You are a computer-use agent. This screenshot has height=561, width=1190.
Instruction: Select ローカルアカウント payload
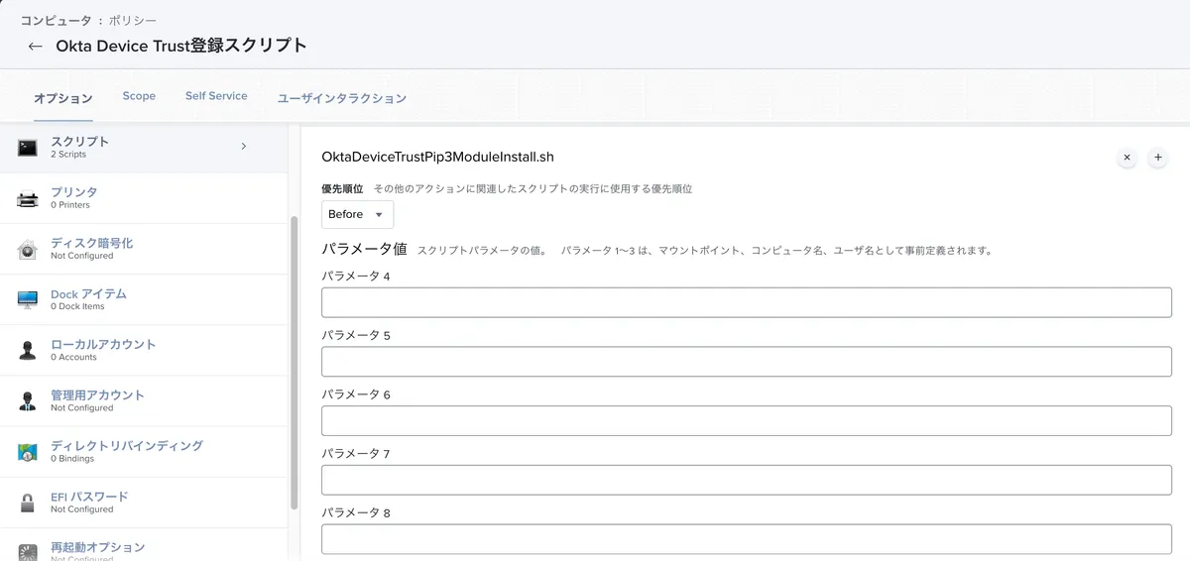(144, 350)
